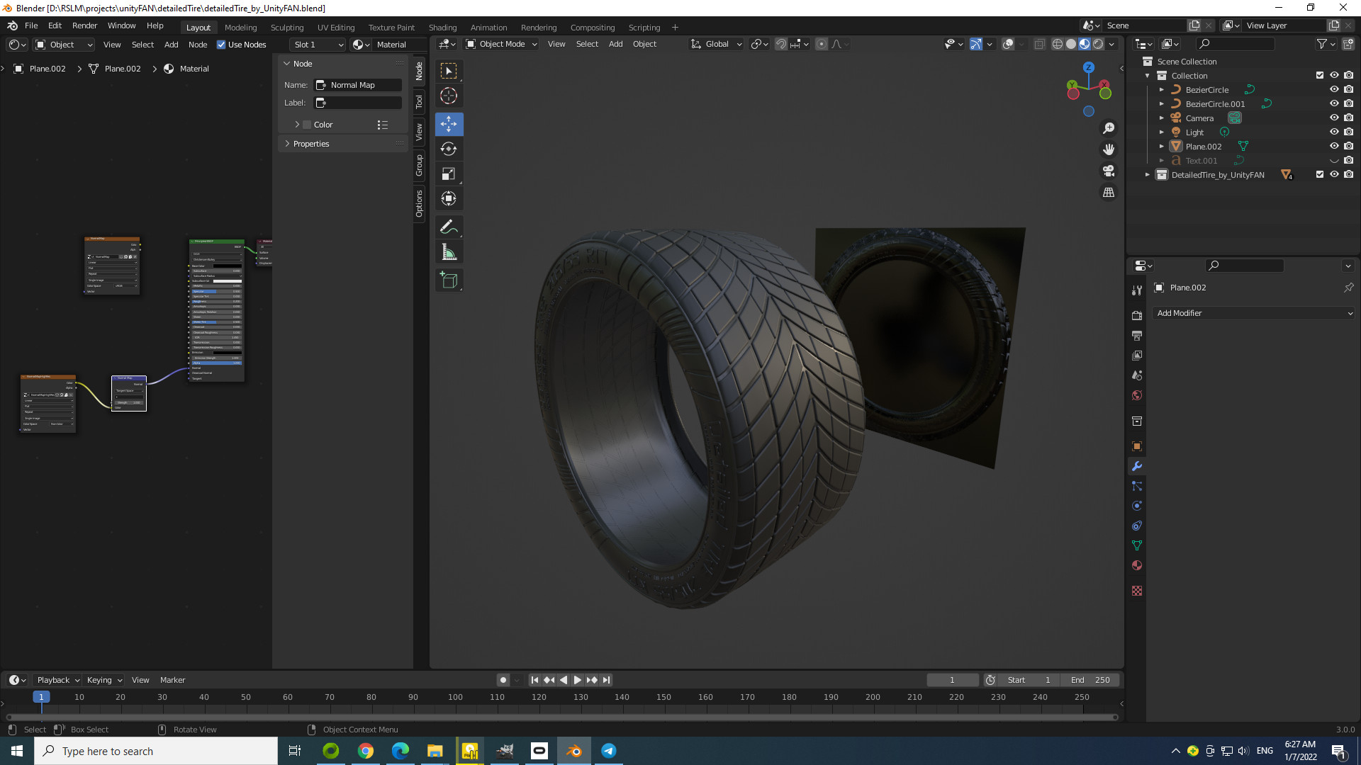Disable render visibility for the Light object
The width and height of the screenshot is (1361, 765).
coord(1350,132)
